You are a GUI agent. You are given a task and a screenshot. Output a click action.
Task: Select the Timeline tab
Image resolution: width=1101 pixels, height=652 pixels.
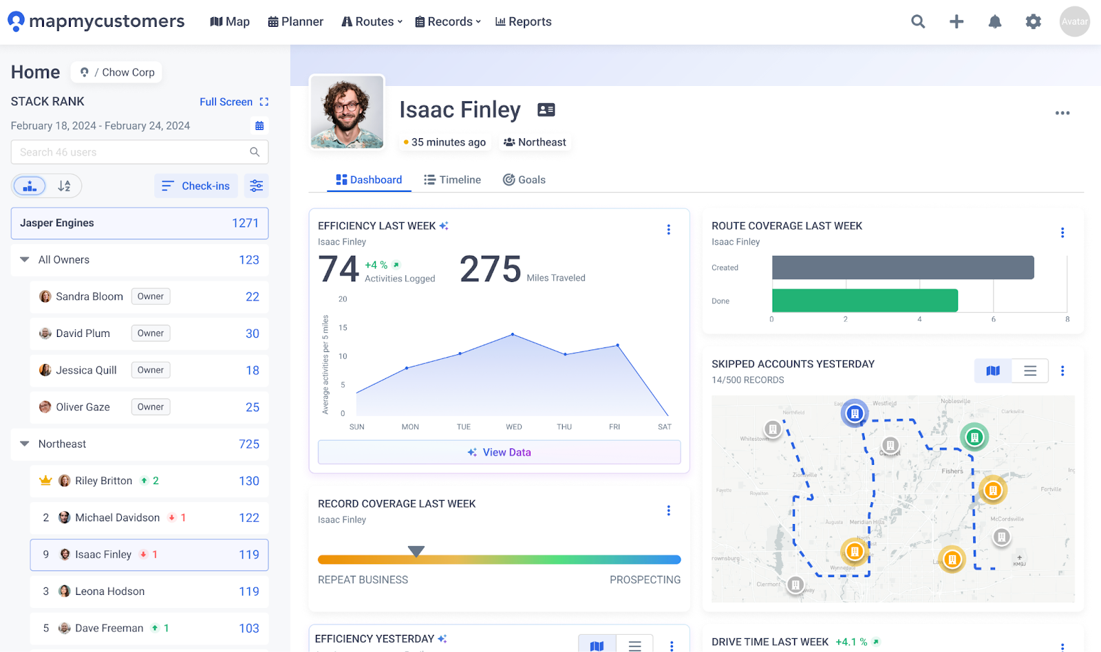pos(452,180)
